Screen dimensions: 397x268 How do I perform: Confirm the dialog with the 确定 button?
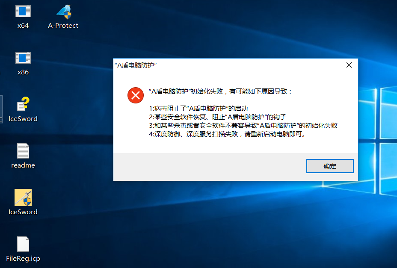click(330, 166)
